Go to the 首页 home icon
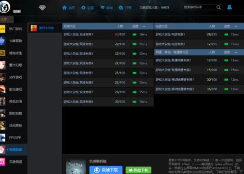Screen dimensions: 244x174 64,8
